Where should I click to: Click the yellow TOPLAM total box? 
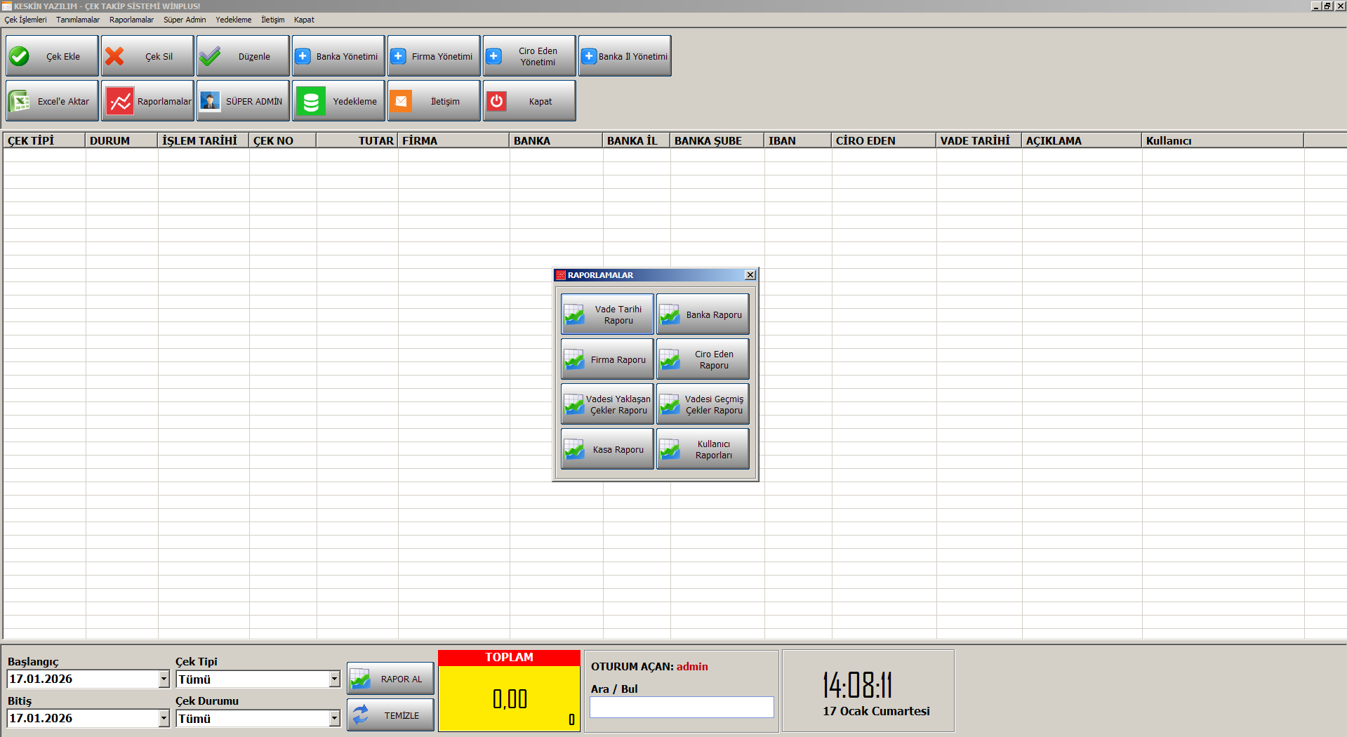(x=509, y=698)
